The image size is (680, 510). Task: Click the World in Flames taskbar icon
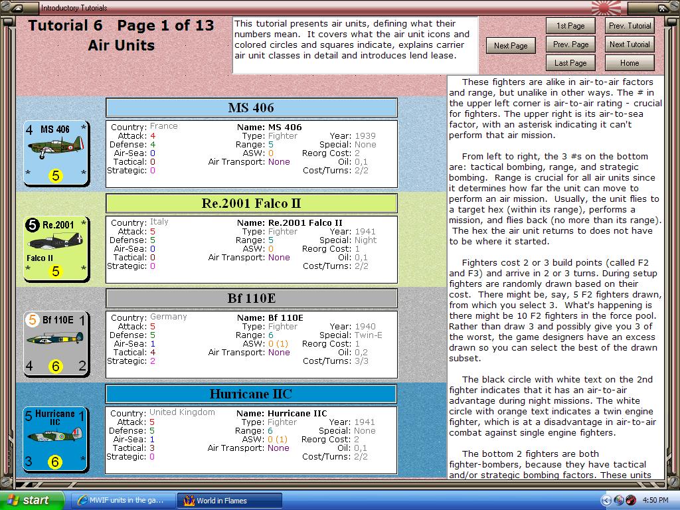tap(189, 501)
